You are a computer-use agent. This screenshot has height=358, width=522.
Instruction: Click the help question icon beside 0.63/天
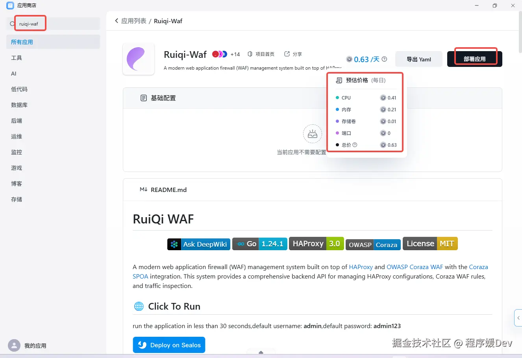(x=385, y=59)
